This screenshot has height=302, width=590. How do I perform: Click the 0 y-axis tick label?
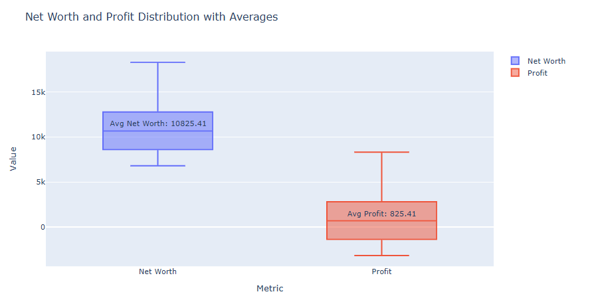pos(42,227)
